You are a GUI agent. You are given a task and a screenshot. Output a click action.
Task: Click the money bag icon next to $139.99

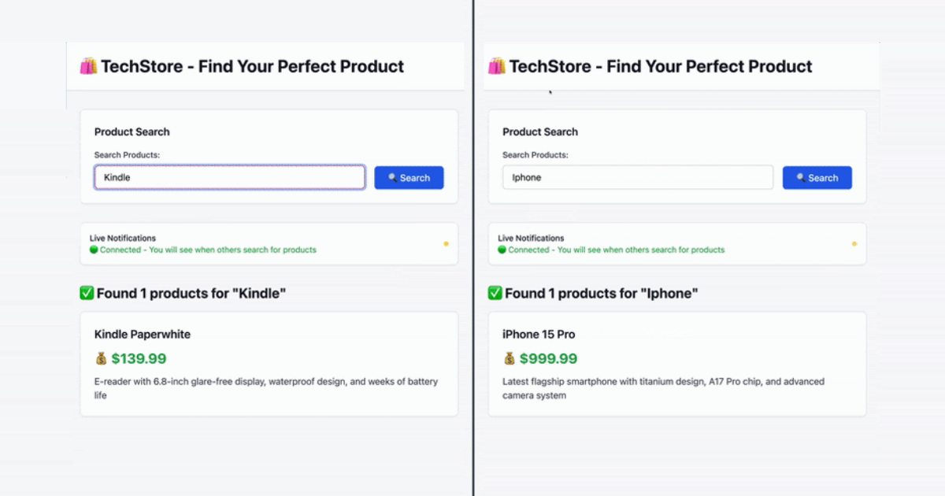[100, 358]
